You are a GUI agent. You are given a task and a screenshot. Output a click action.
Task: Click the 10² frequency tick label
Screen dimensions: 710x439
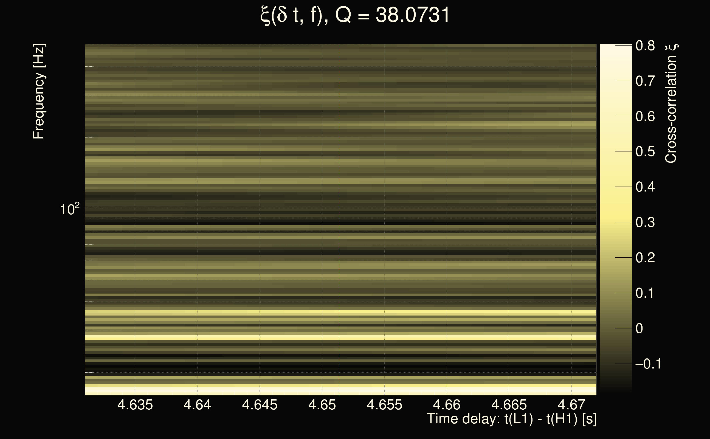[x=69, y=209]
